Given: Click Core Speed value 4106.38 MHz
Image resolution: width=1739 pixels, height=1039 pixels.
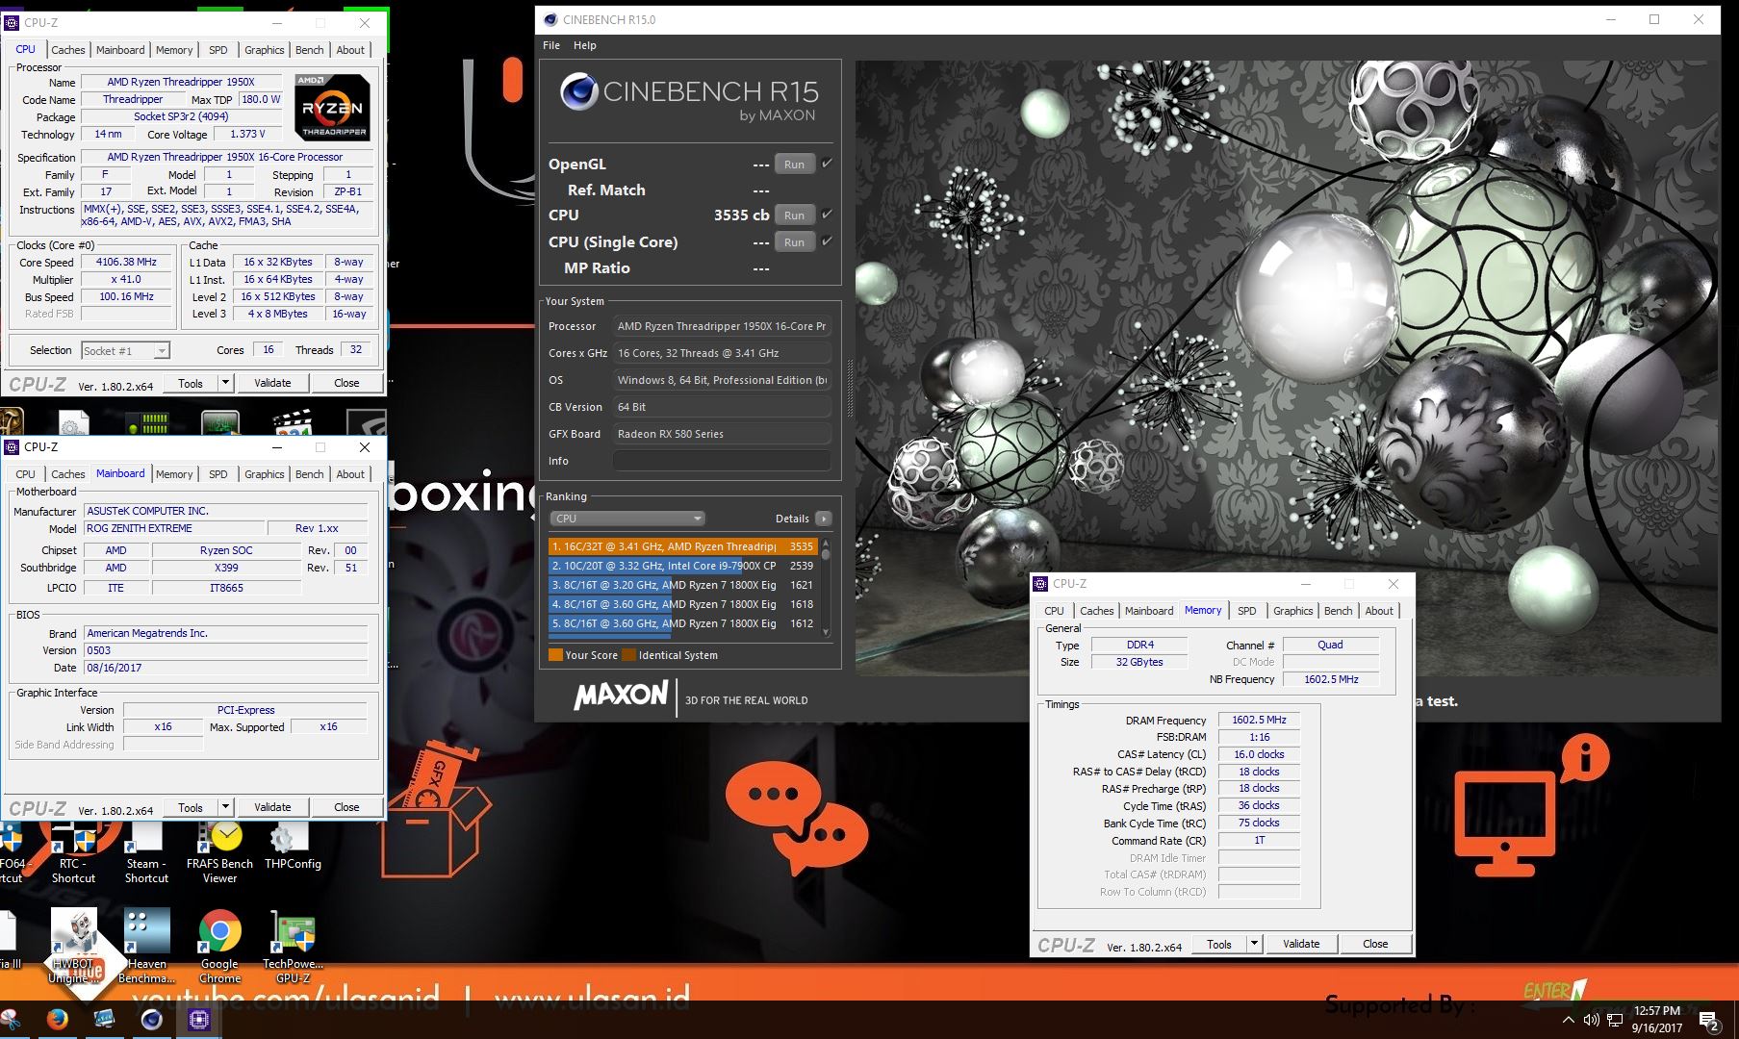Looking at the screenshot, I should click(x=126, y=262).
